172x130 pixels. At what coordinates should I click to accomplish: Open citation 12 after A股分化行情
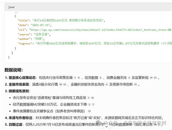point(64,84)
